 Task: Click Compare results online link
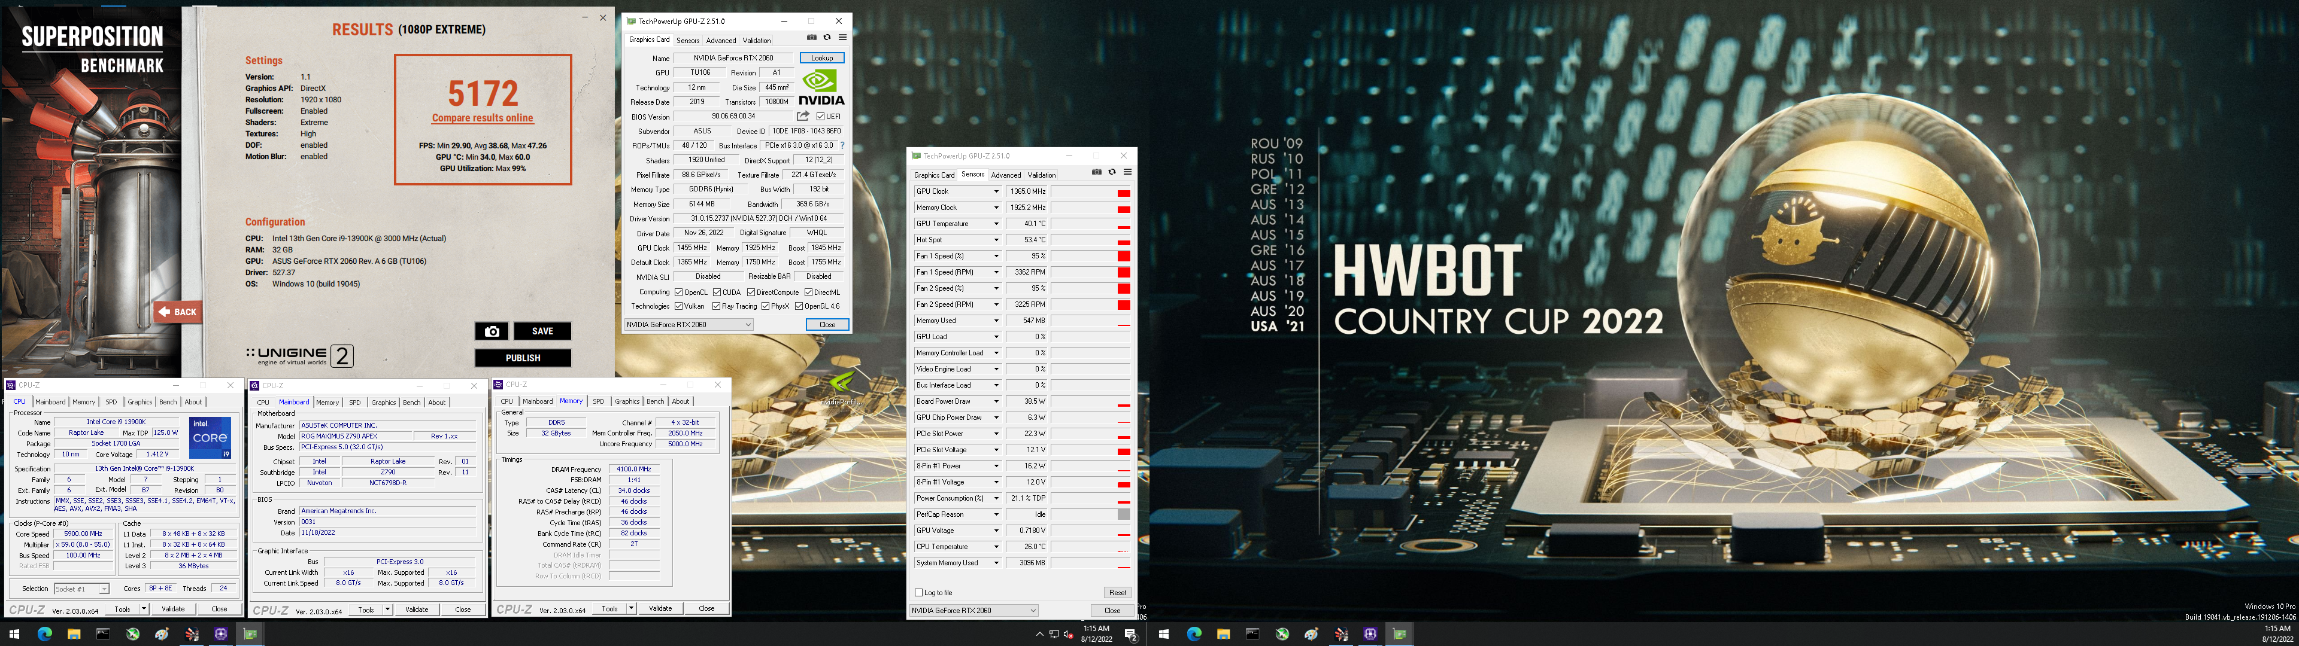(483, 118)
